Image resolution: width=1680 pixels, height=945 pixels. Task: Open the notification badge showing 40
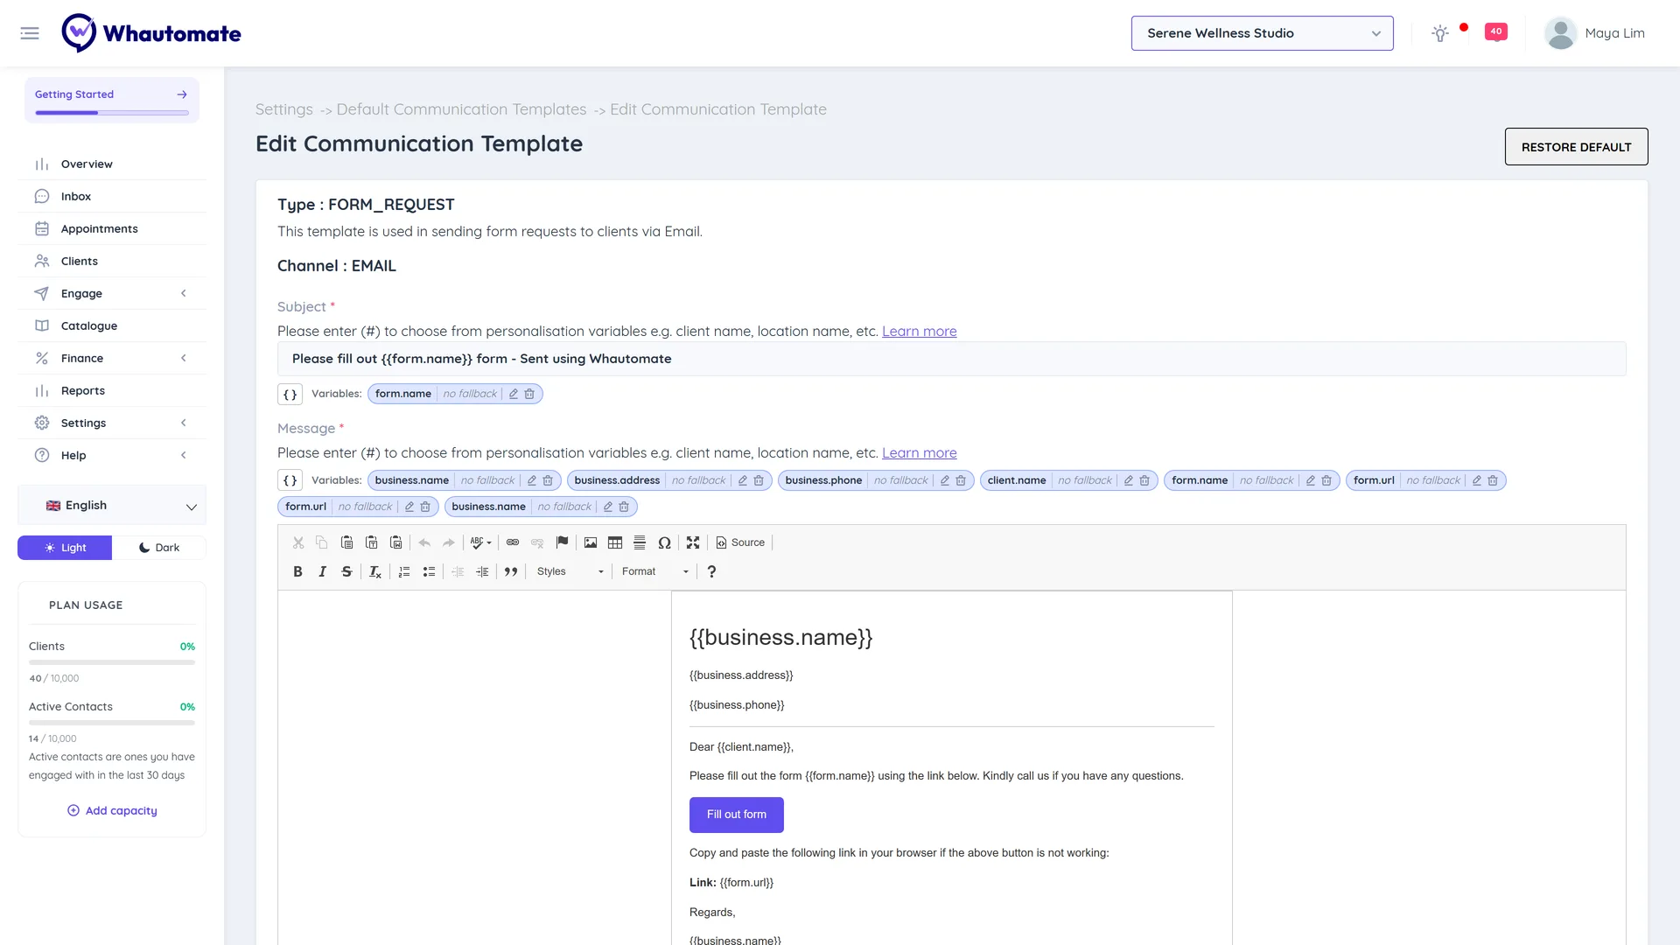(x=1496, y=32)
